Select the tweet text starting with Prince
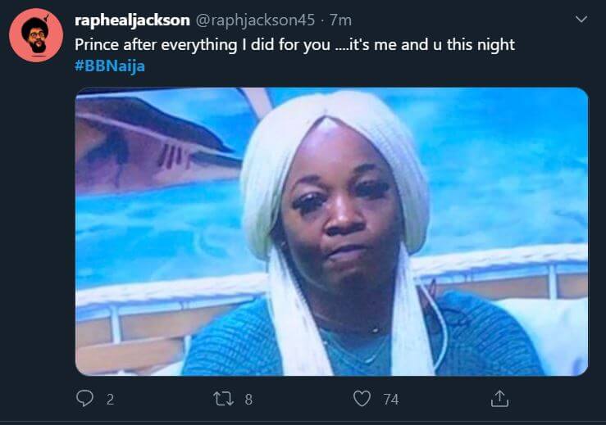Viewport: 606px width, 425px height. (x=294, y=45)
